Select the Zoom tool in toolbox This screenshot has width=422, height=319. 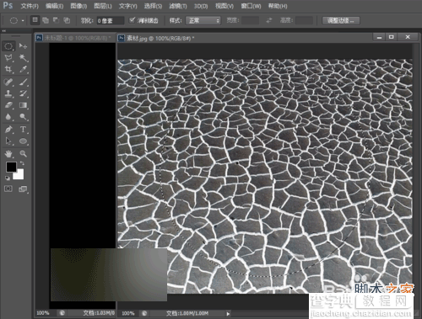click(x=23, y=153)
